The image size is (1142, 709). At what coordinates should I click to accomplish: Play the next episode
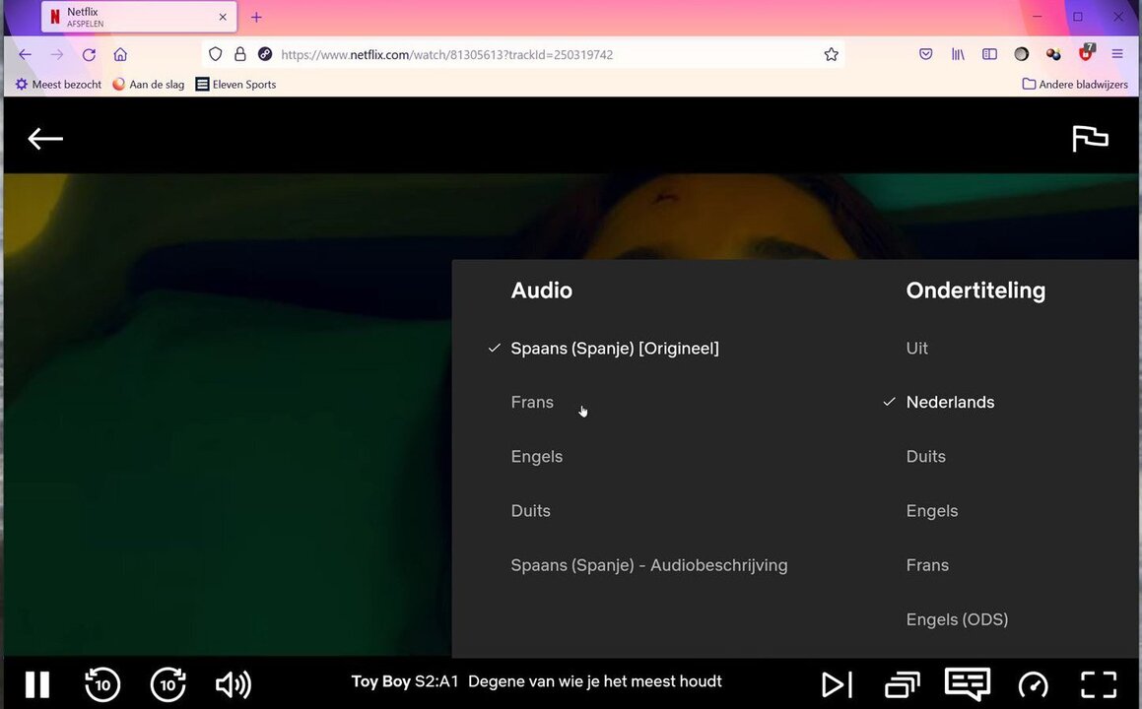coord(837,684)
